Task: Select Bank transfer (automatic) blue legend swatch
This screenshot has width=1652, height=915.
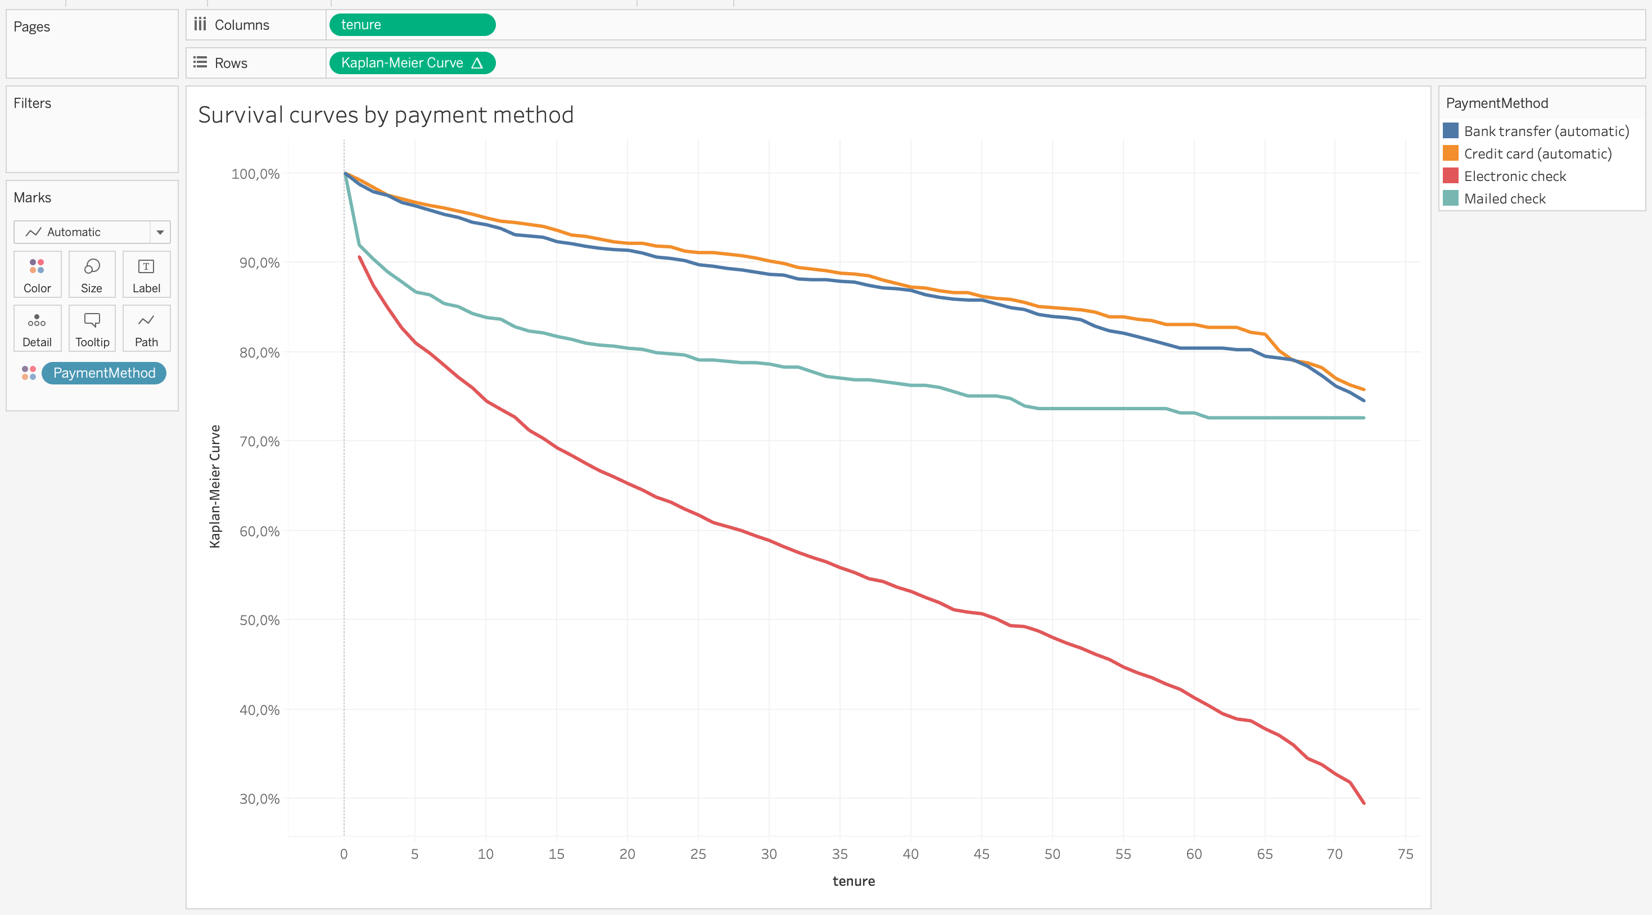Action: (1451, 132)
